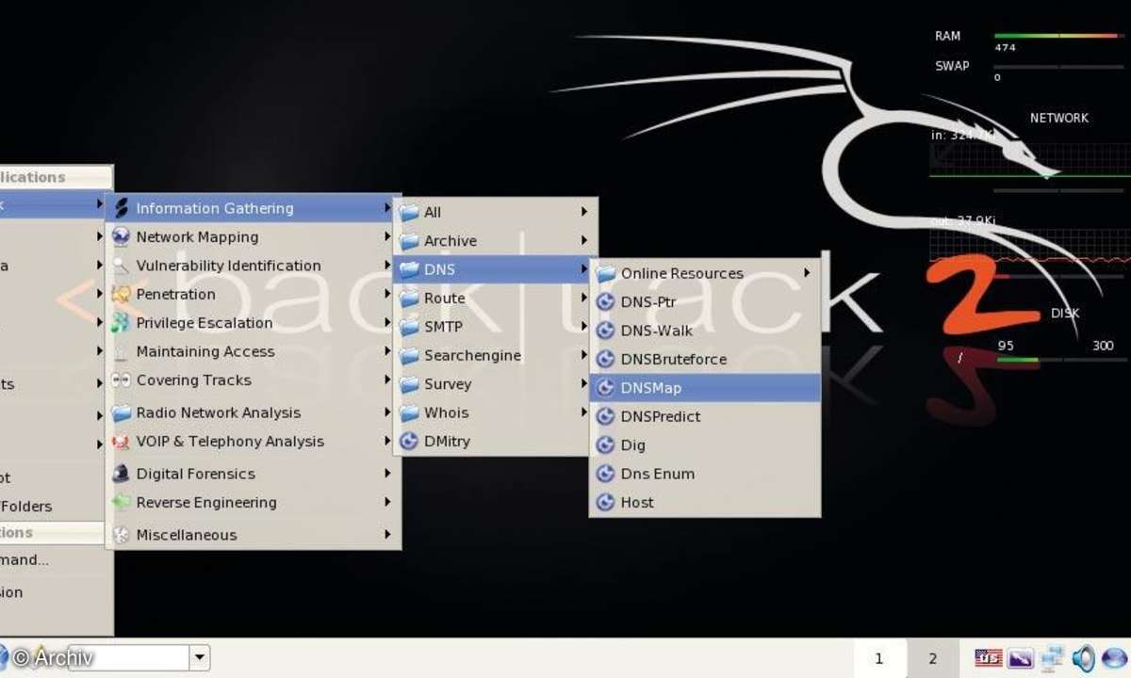Click the Vulnerability Identification magnifier icon

[121, 266]
